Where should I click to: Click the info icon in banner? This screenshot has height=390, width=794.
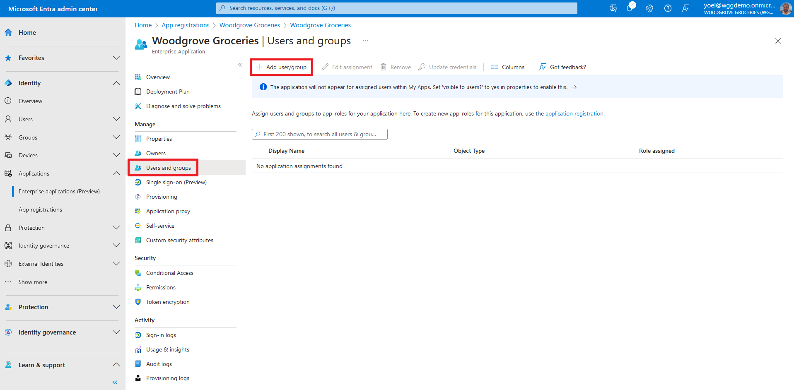click(x=263, y=87)
